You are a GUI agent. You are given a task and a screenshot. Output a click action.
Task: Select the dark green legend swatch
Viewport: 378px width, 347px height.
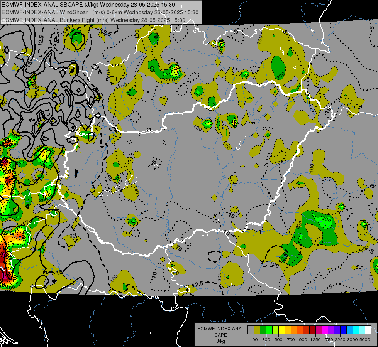263,330
